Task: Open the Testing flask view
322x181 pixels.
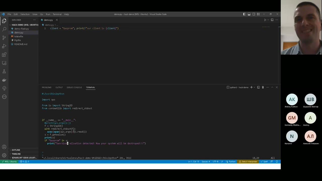Action: (4, 71)
